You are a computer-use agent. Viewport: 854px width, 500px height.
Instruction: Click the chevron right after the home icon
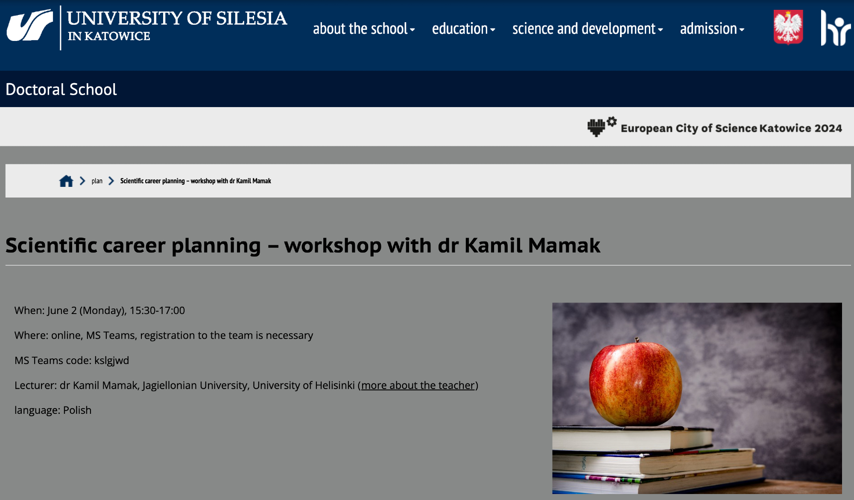pyautogui.click(x=82, y=181)
